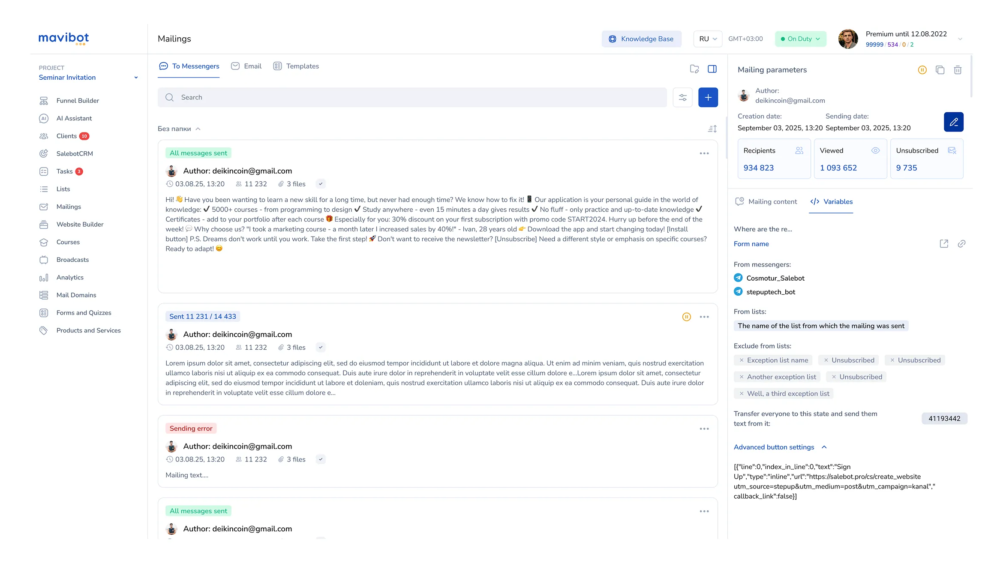
Task: Click the blue pencil edit button
Action: (x=953, y=122)
